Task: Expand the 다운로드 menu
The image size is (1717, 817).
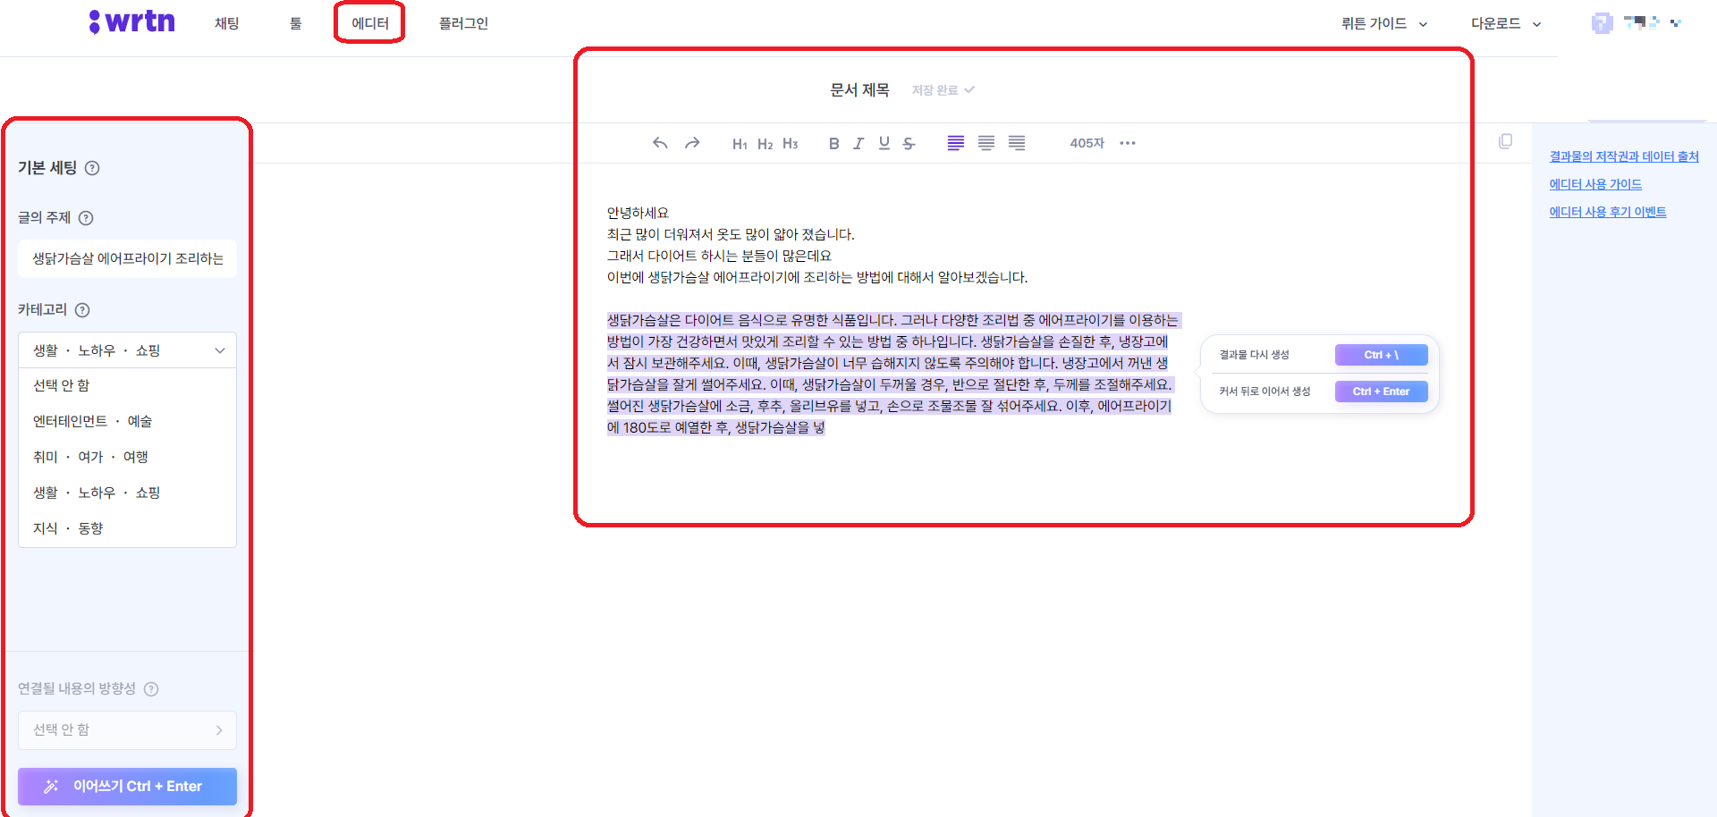Action: point(1506,23)
